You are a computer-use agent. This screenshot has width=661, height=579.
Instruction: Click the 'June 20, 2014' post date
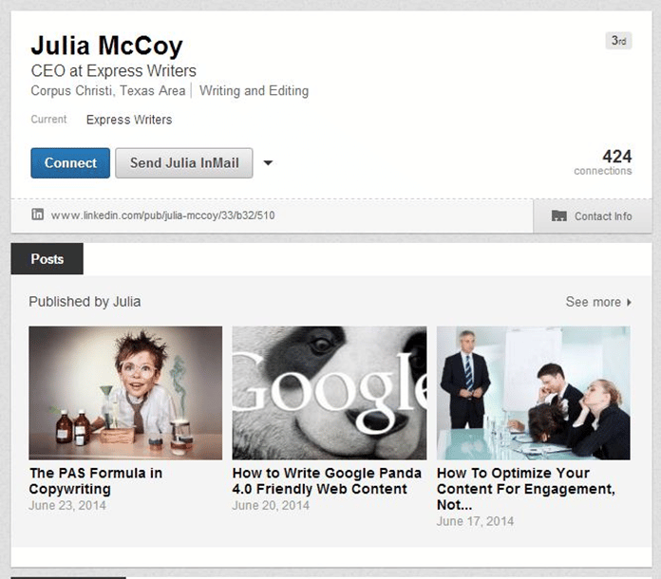tap(271, 505)
